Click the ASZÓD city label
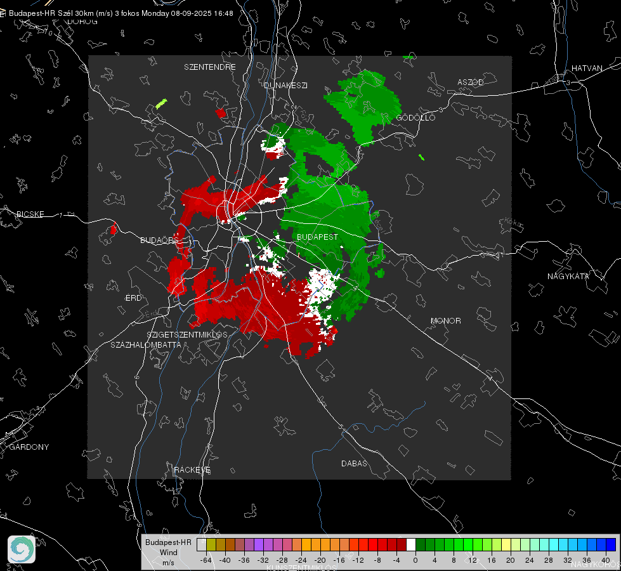Screen dimensions: 621x571 coord(471,82)
